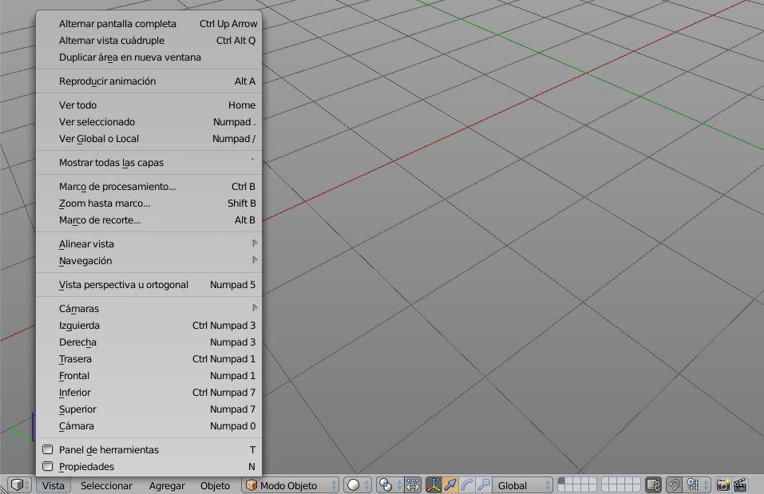This screenshot has width=764, height=494.
Task: Switch to Izquierda view
Action: tap(149, 325)
